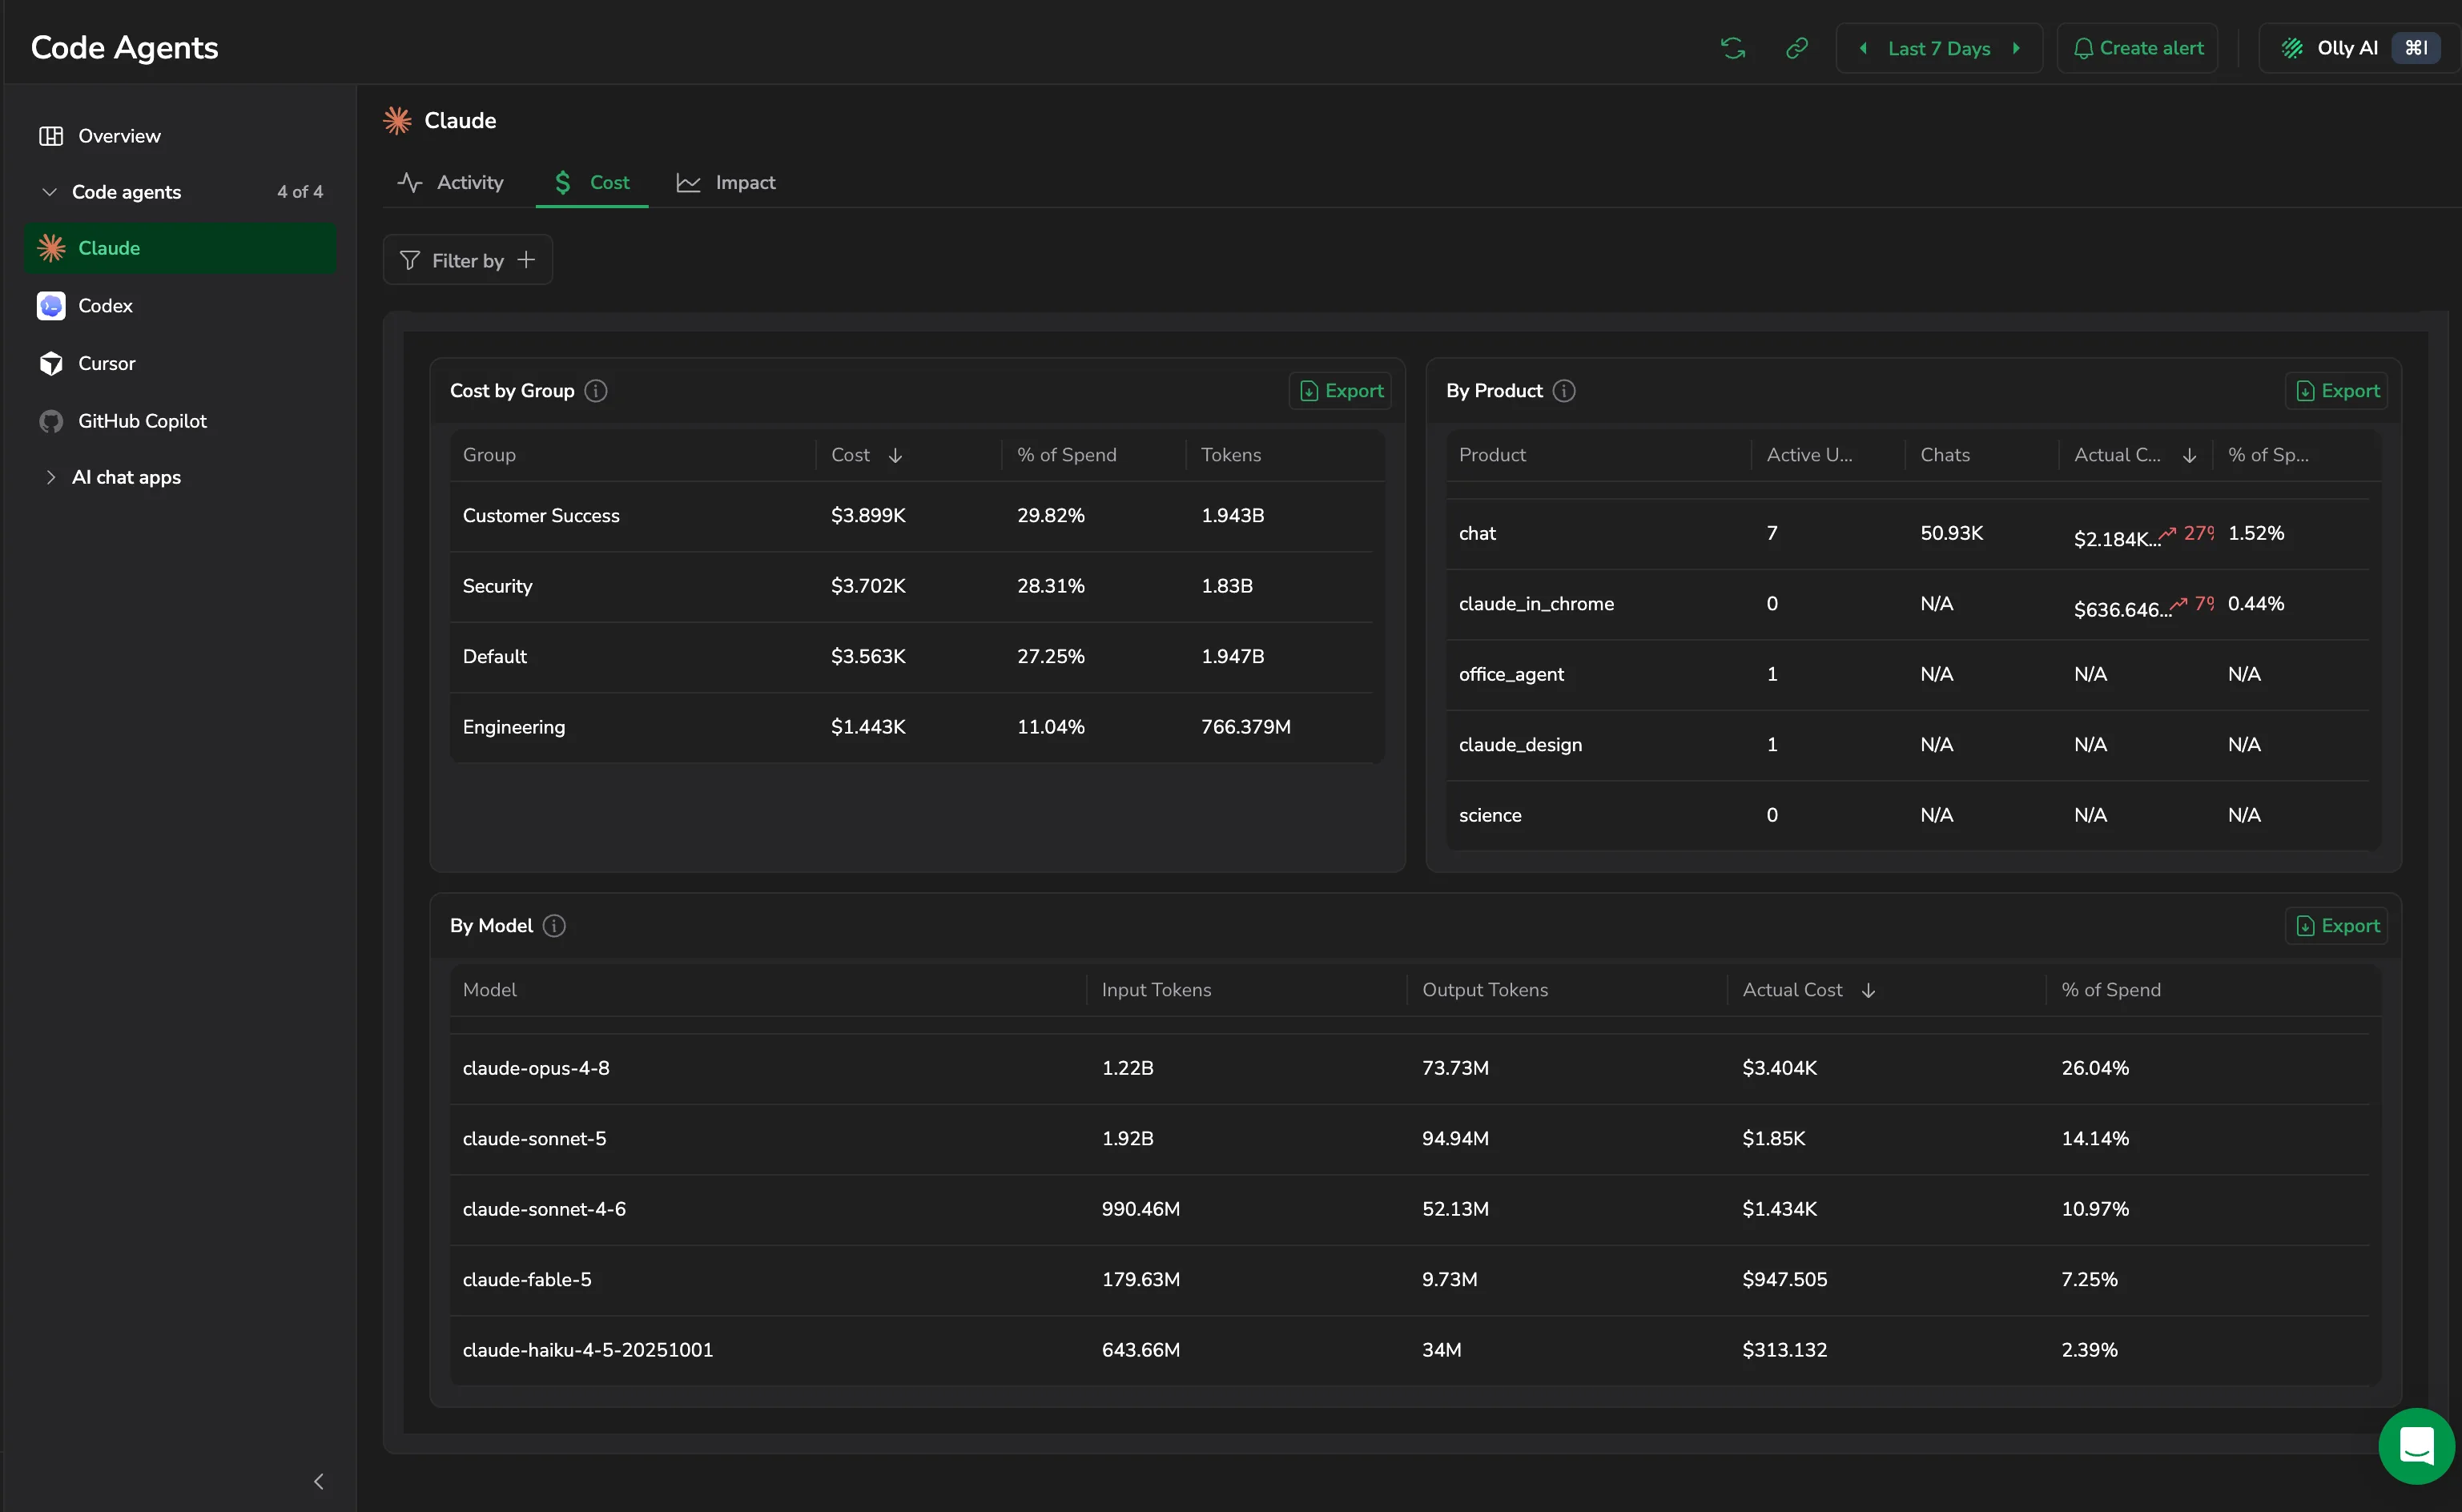
Task: Click the claude_in_chrome product row
Action: (x=1907, y=604)
